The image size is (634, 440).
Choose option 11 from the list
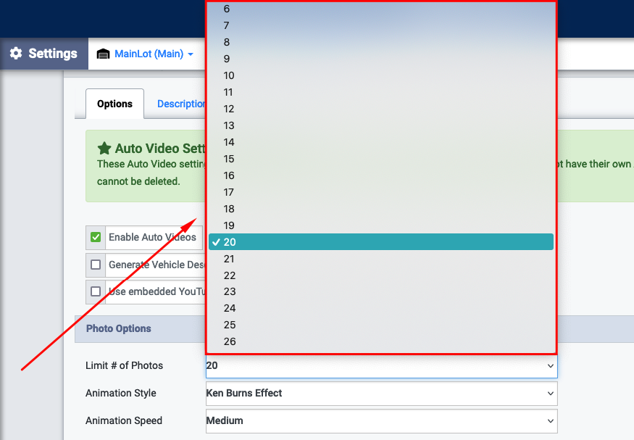point(381,92)
